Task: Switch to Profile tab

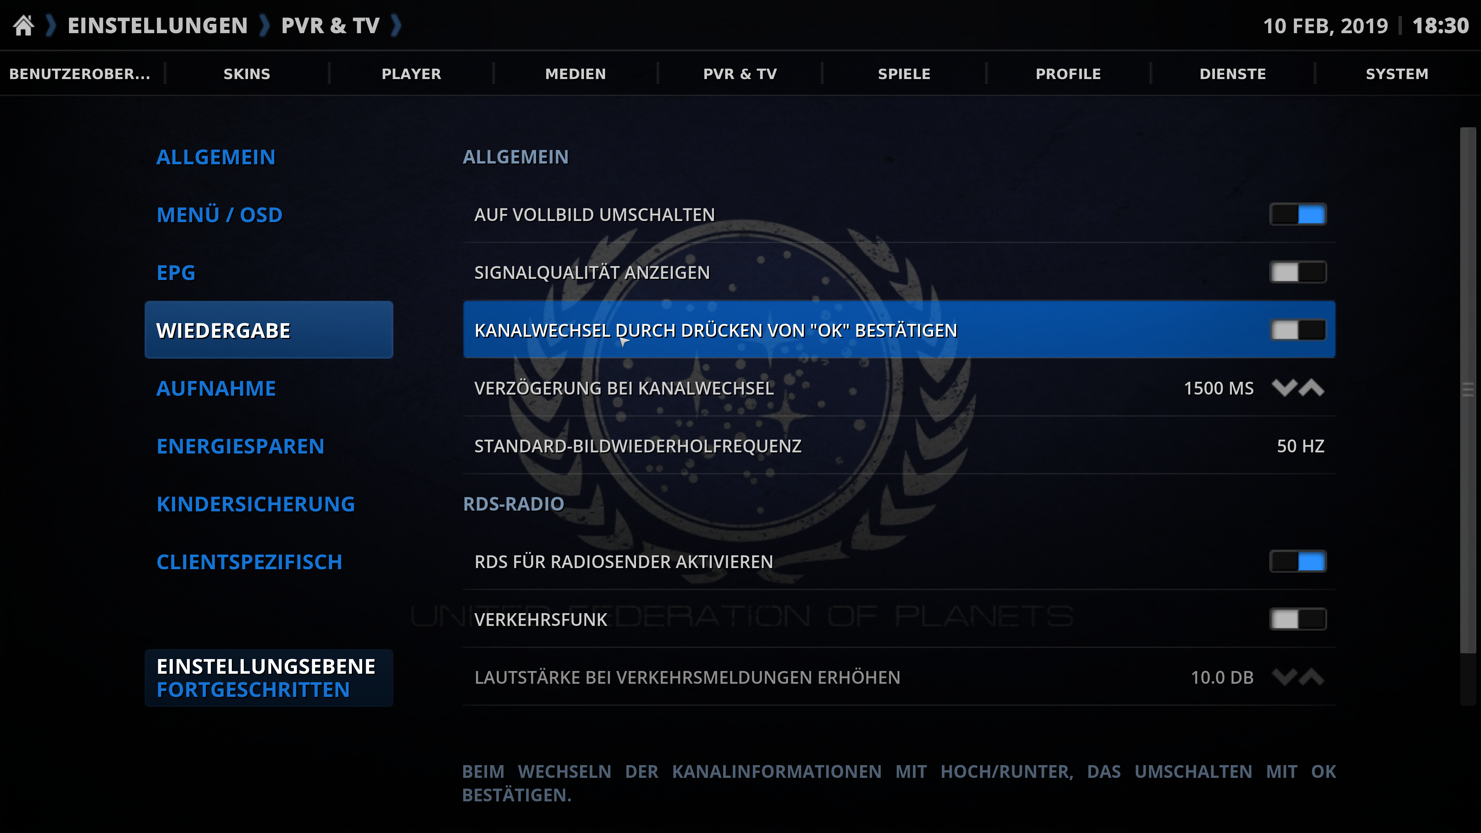Action: (1068, 74)
